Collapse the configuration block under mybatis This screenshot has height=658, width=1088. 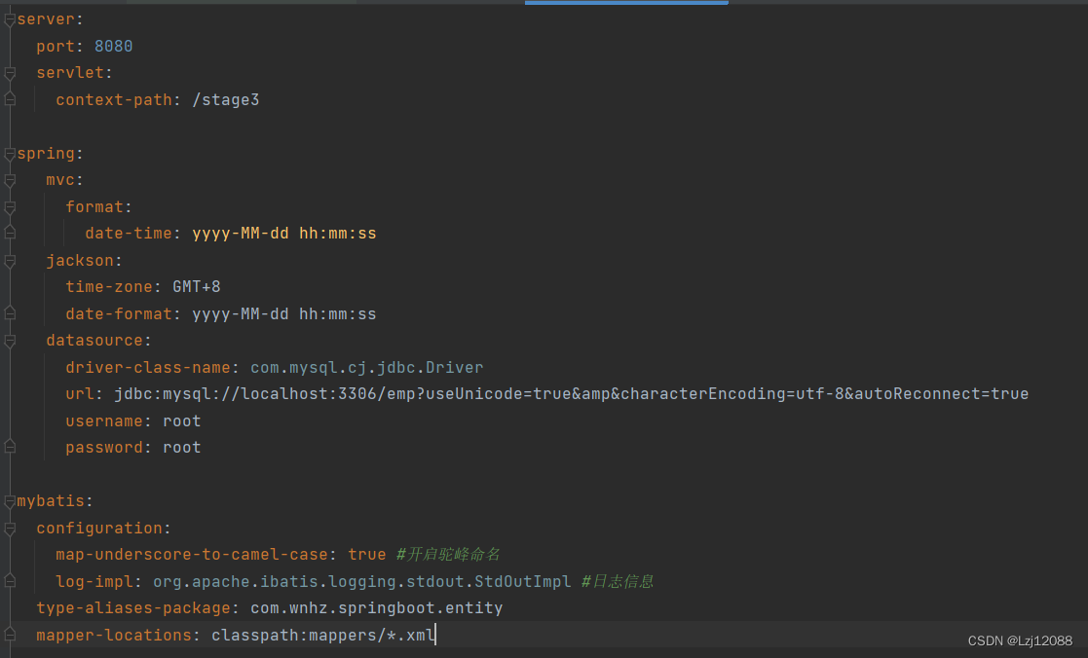[9, 527]
